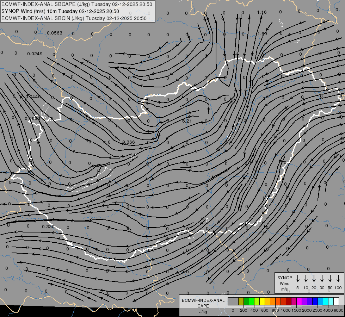The height and width of the screenshot is (317, 345).
Task: Click the 400 label on the CAPE scale
Action: coord(254,310)
